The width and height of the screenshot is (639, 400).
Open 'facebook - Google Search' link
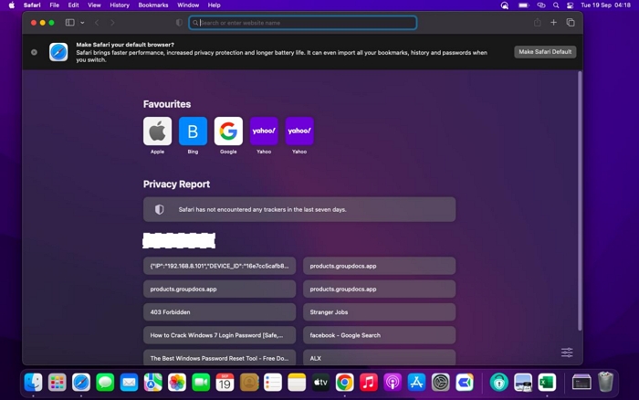379,335
